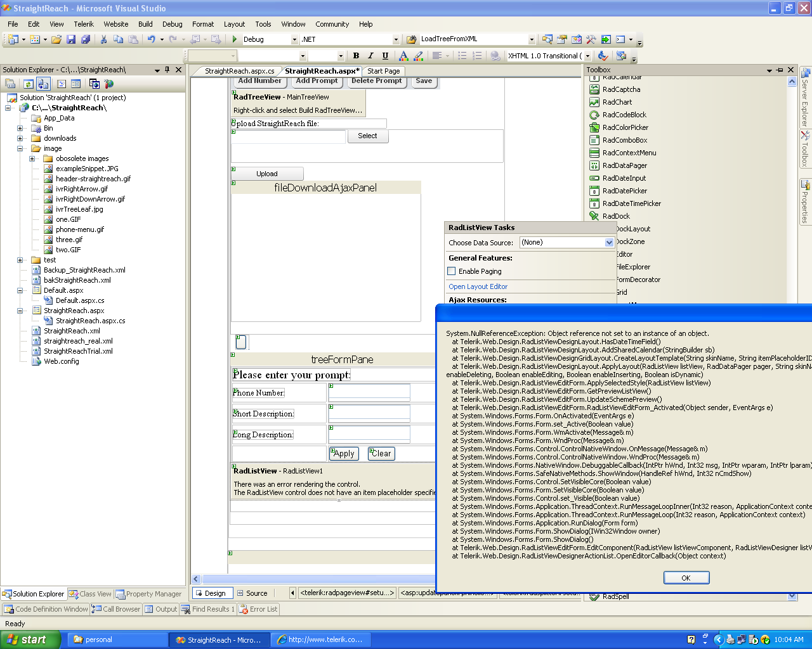The width and height of the screenshot is (812, 649).
Task: Switch to the StraightReach.aspx.cs tab
Action: [x=239, y=71]
